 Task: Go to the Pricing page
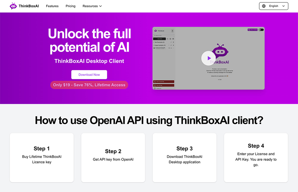[x=71, y=6]
